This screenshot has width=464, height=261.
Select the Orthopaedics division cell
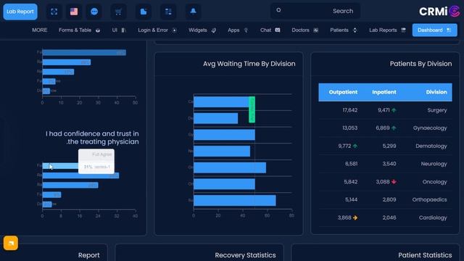point(429,200)
